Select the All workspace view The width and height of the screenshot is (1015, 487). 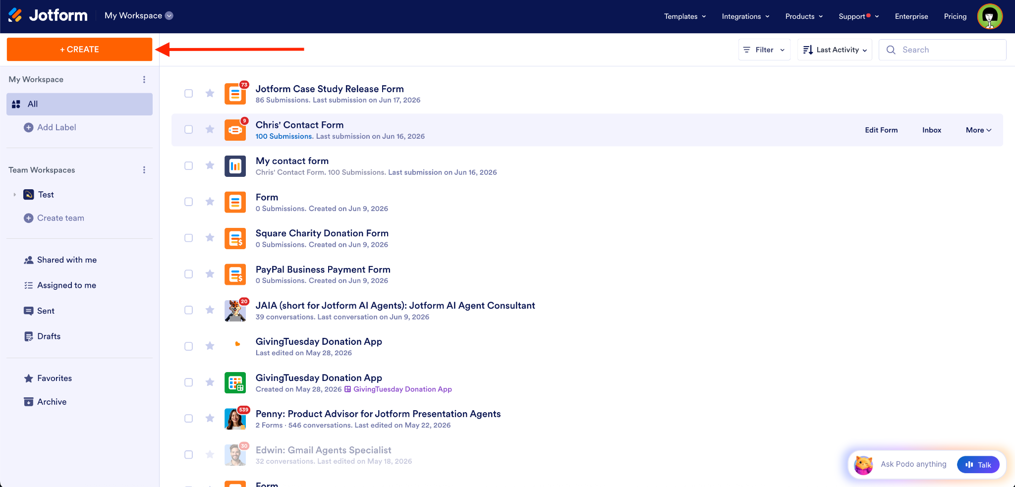pos(79,104)
